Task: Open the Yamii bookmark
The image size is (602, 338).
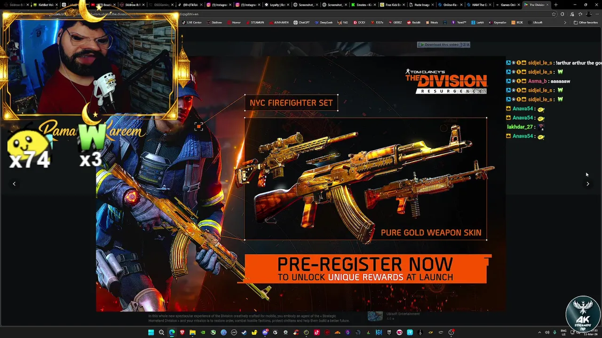Action: 459,23
